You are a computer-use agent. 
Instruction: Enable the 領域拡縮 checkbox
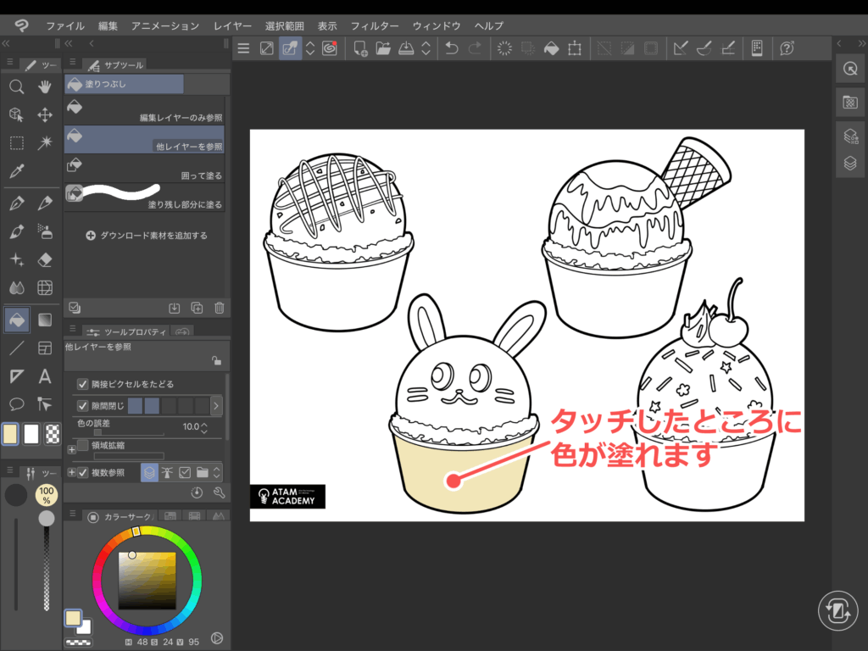[83, 445]
